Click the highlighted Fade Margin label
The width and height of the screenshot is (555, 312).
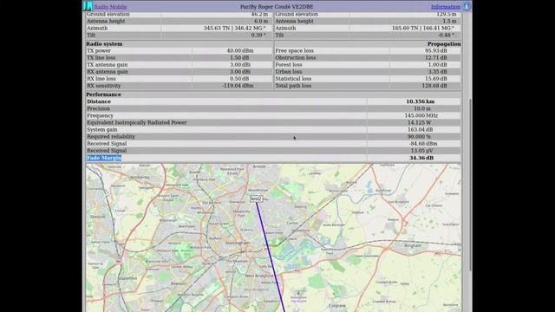[104, 158]
